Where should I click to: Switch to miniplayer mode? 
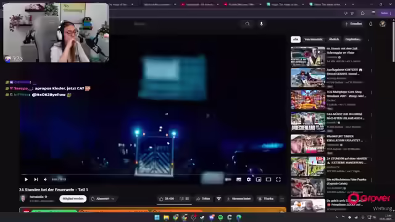[259, 179]
